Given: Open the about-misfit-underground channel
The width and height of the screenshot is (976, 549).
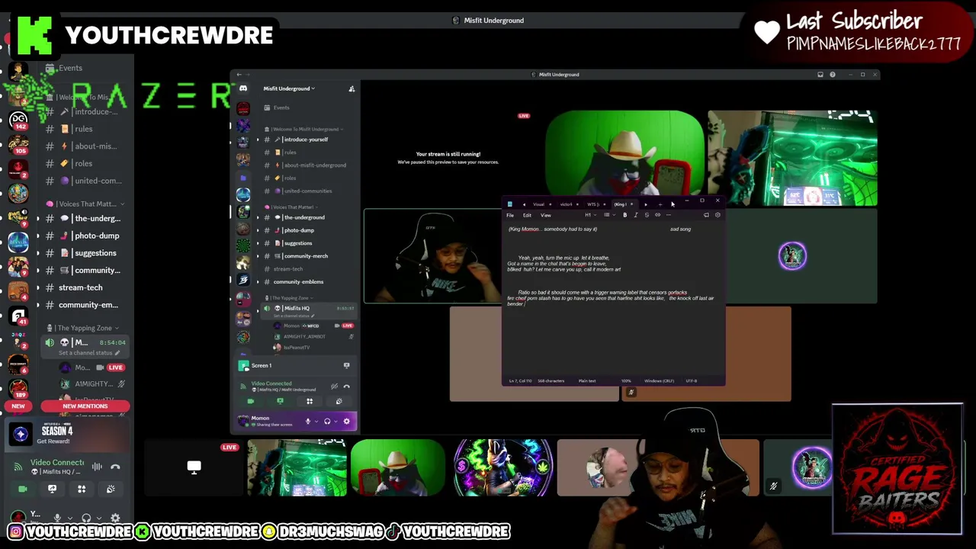Looking at the screenshot, I should [x=314, y=165].
